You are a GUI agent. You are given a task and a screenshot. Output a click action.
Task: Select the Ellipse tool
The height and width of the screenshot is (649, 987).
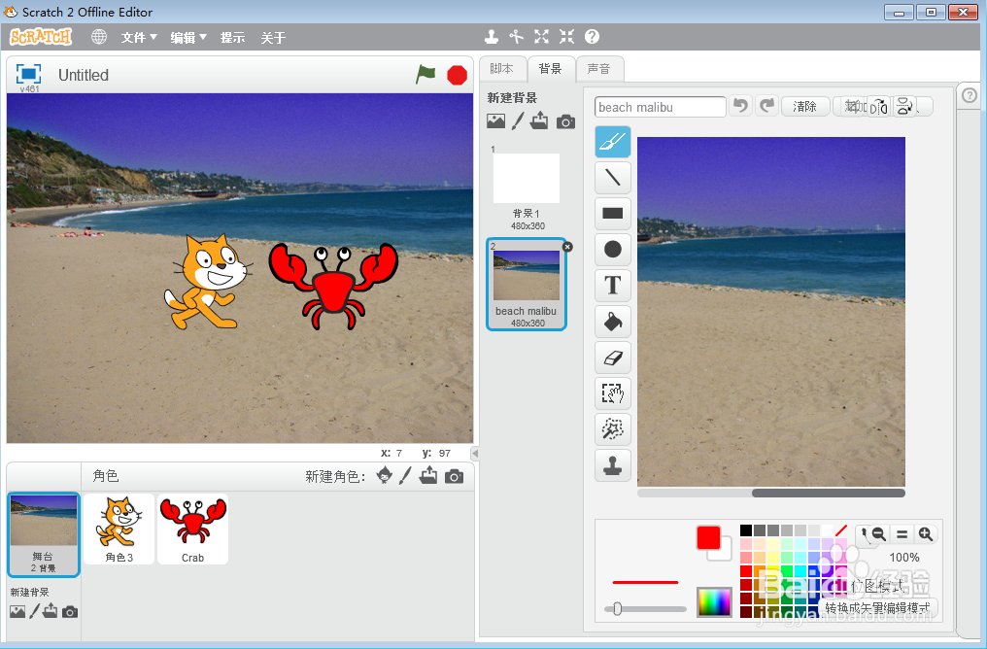(x=612, y=250)
